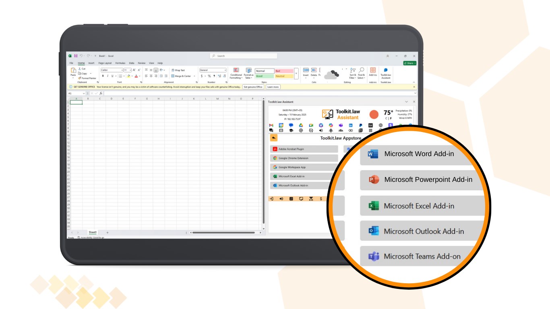The image size is (550, 309).
Task: Switch to the Page Layout tab
Action: (x=105, y=63)
